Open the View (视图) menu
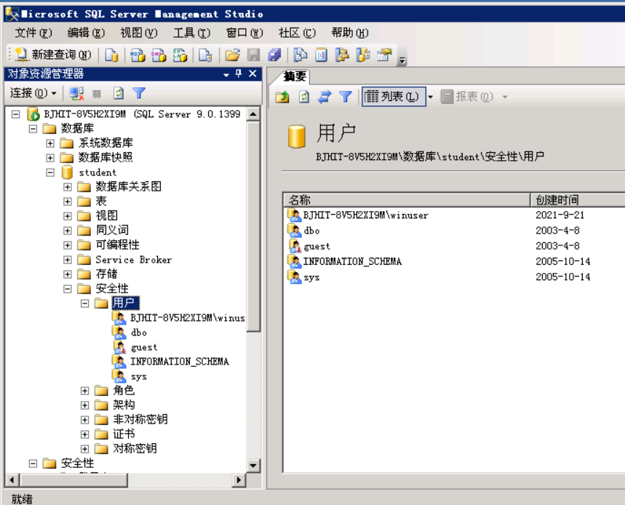This screenshot has height=505, width=625. pos(139,33)
